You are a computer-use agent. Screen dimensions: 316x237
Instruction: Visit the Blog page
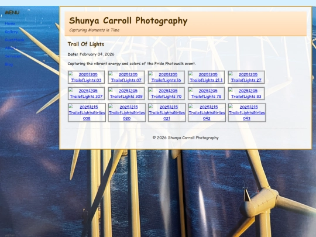click(x=9, y=64)
